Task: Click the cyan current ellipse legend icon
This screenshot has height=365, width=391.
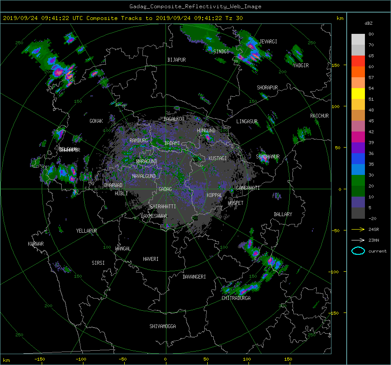Action: click(358, 251)
